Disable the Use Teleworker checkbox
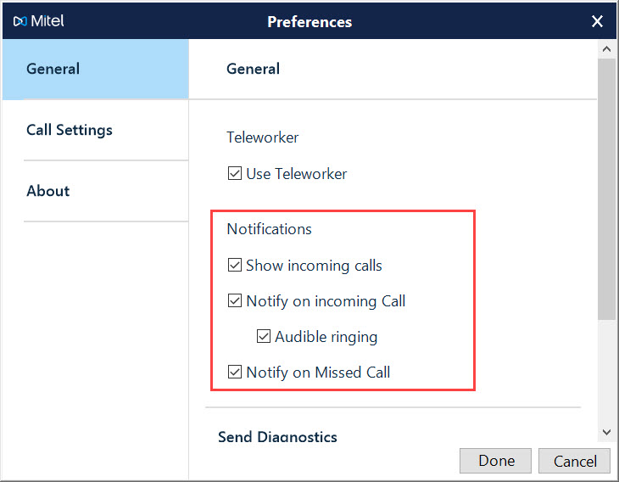619x482 pixels. tap(235, 174)
